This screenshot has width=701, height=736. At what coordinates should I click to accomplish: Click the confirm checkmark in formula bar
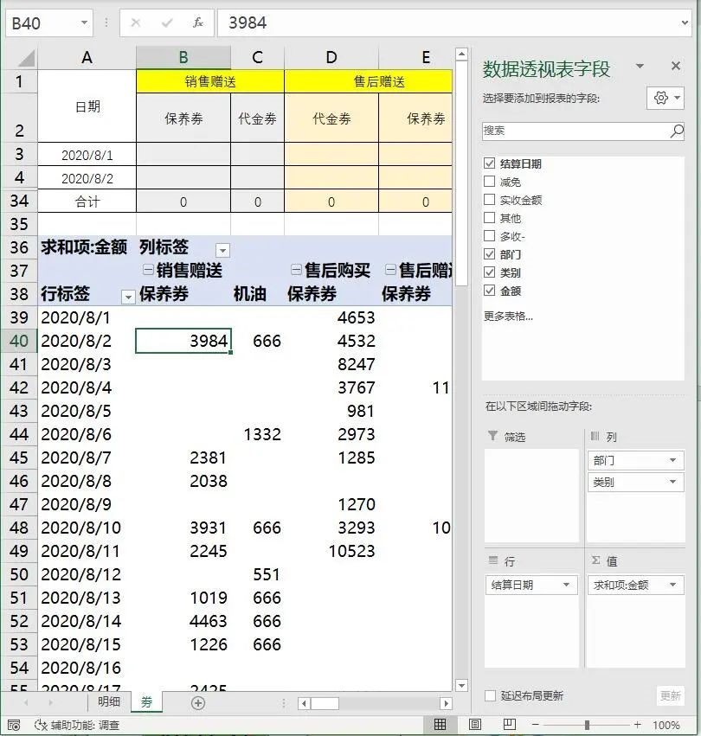pos(167,22)
